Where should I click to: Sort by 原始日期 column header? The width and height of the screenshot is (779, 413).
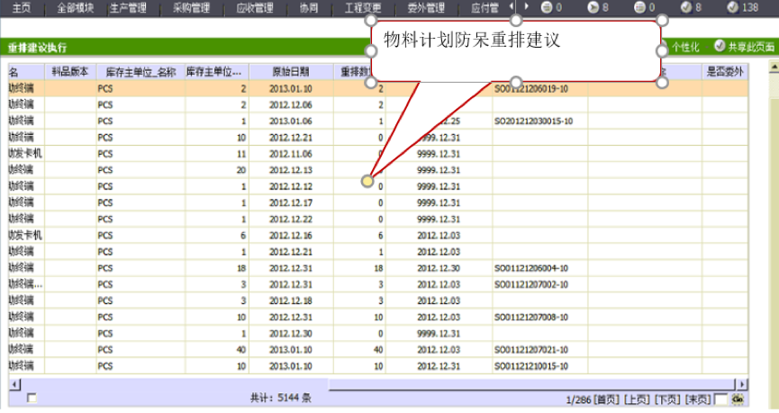tap(291, 71)
